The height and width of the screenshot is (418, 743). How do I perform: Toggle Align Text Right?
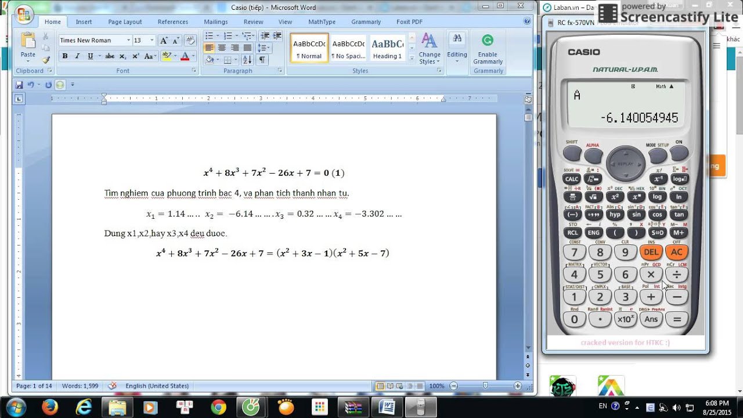tap(235, 48)
